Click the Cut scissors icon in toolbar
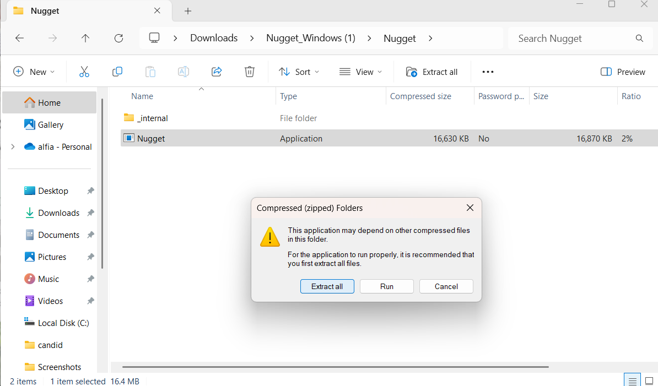658x386 pixels. tap(84, 72)
